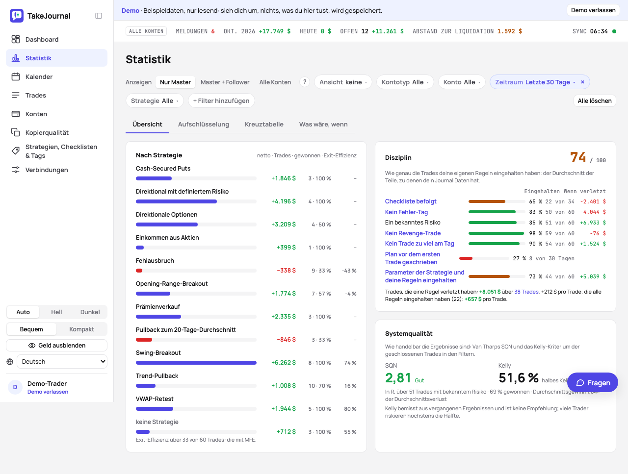The image size is (628, 474).
Task: Select Kompakt density option
Action: tap(81, 329)
